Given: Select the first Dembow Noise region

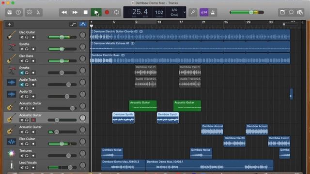Looking at the screenshot, I should pyautogui.click(x=112, y=153).
